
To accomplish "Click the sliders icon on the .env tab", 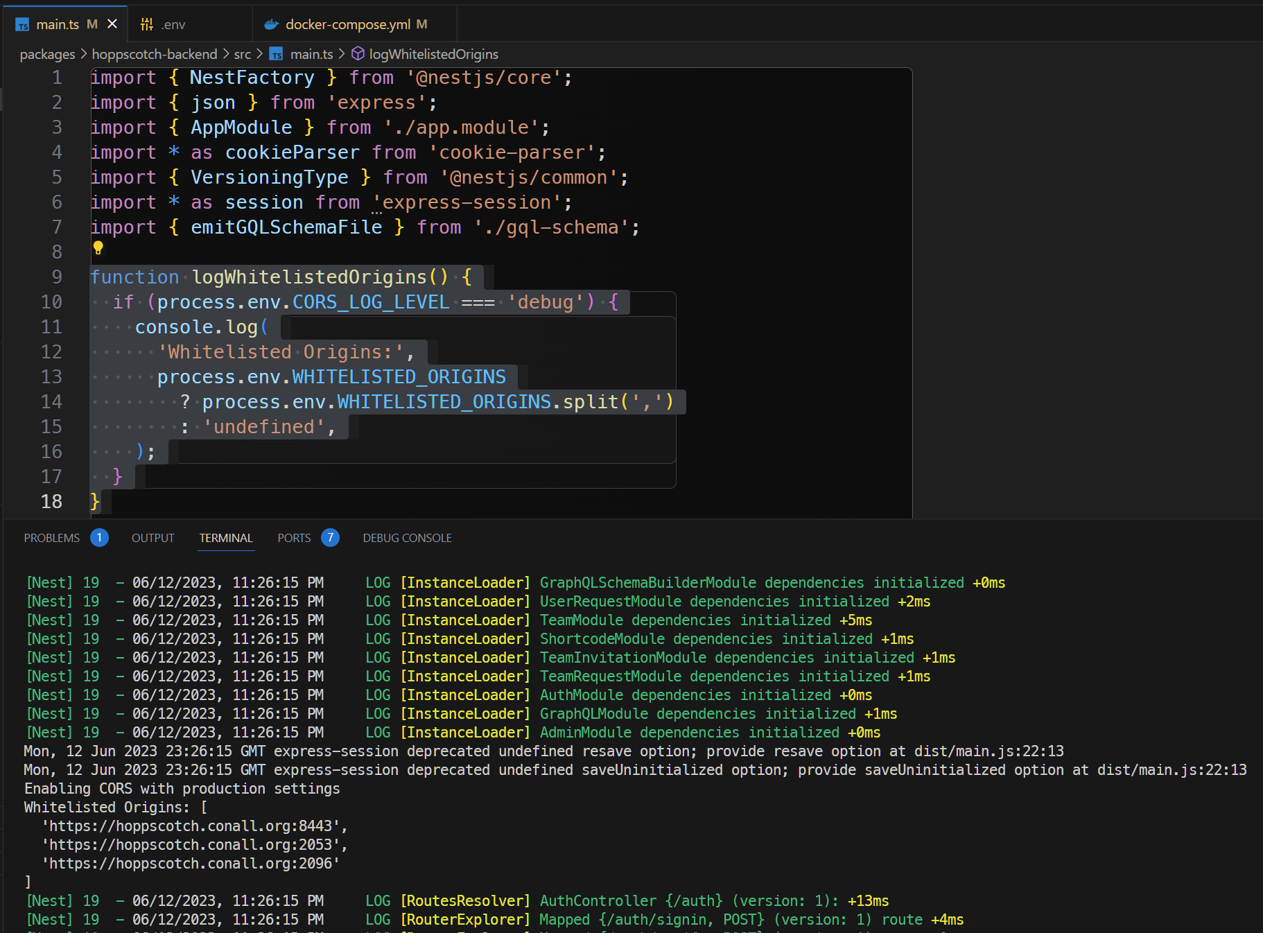I will tap(146, 24).
